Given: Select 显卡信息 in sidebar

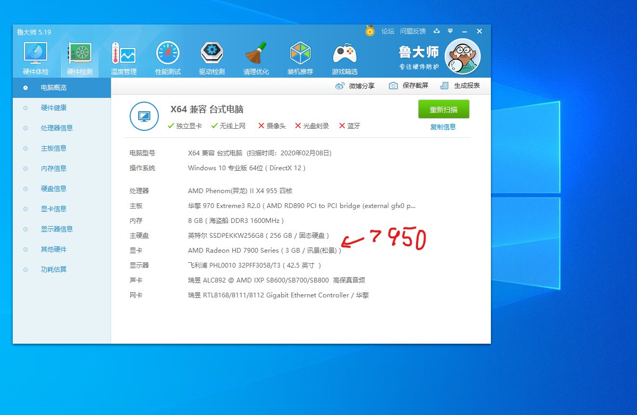Looking at the screenshot, I should click(x=62, y=209).
